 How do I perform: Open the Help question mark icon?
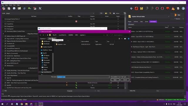[183, 9]
